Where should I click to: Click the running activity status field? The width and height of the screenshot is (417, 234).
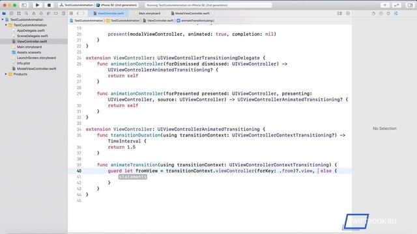pos(208,5)
